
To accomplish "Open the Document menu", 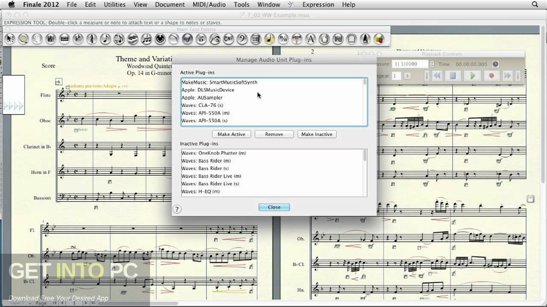I will (170, 4).
